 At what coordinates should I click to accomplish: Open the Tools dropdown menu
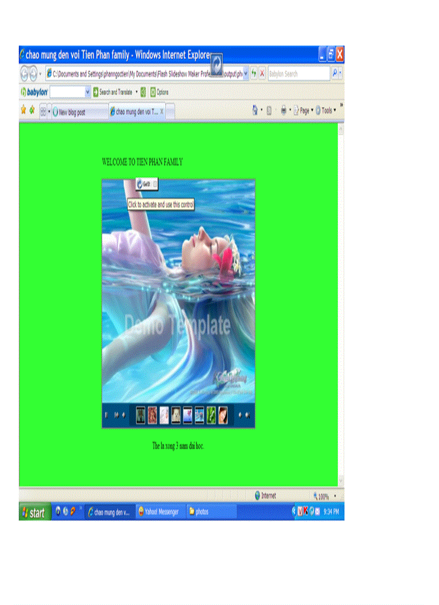[x=327, y=110]
